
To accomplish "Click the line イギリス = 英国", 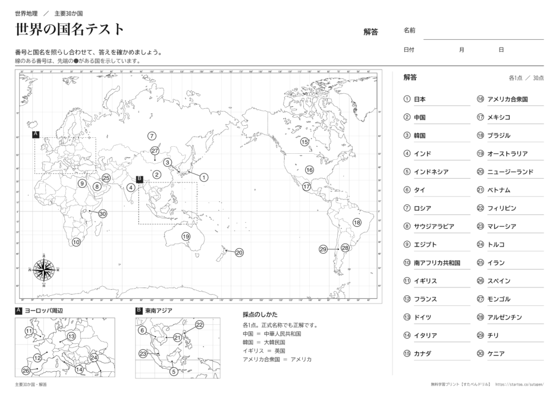I will pos(264,351).
